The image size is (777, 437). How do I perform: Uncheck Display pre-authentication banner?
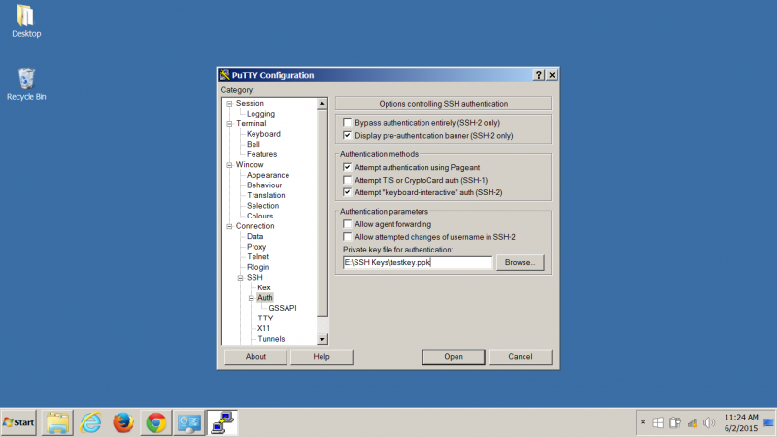tap(348, 135)
